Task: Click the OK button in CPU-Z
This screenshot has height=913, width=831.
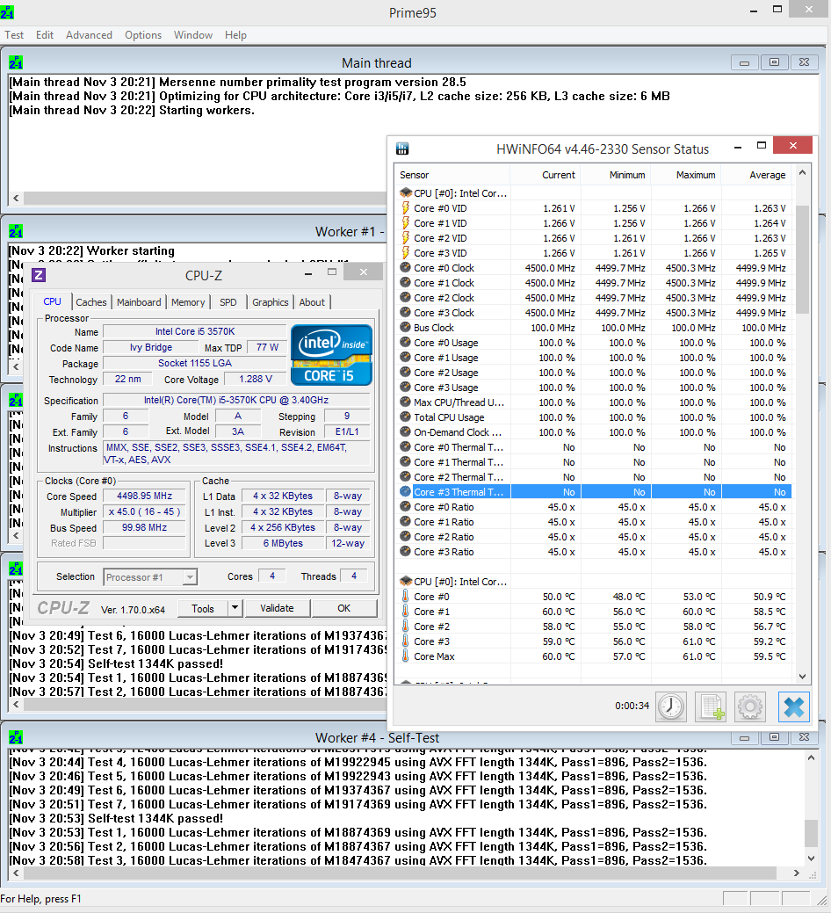Action: [x=344, y=608]
